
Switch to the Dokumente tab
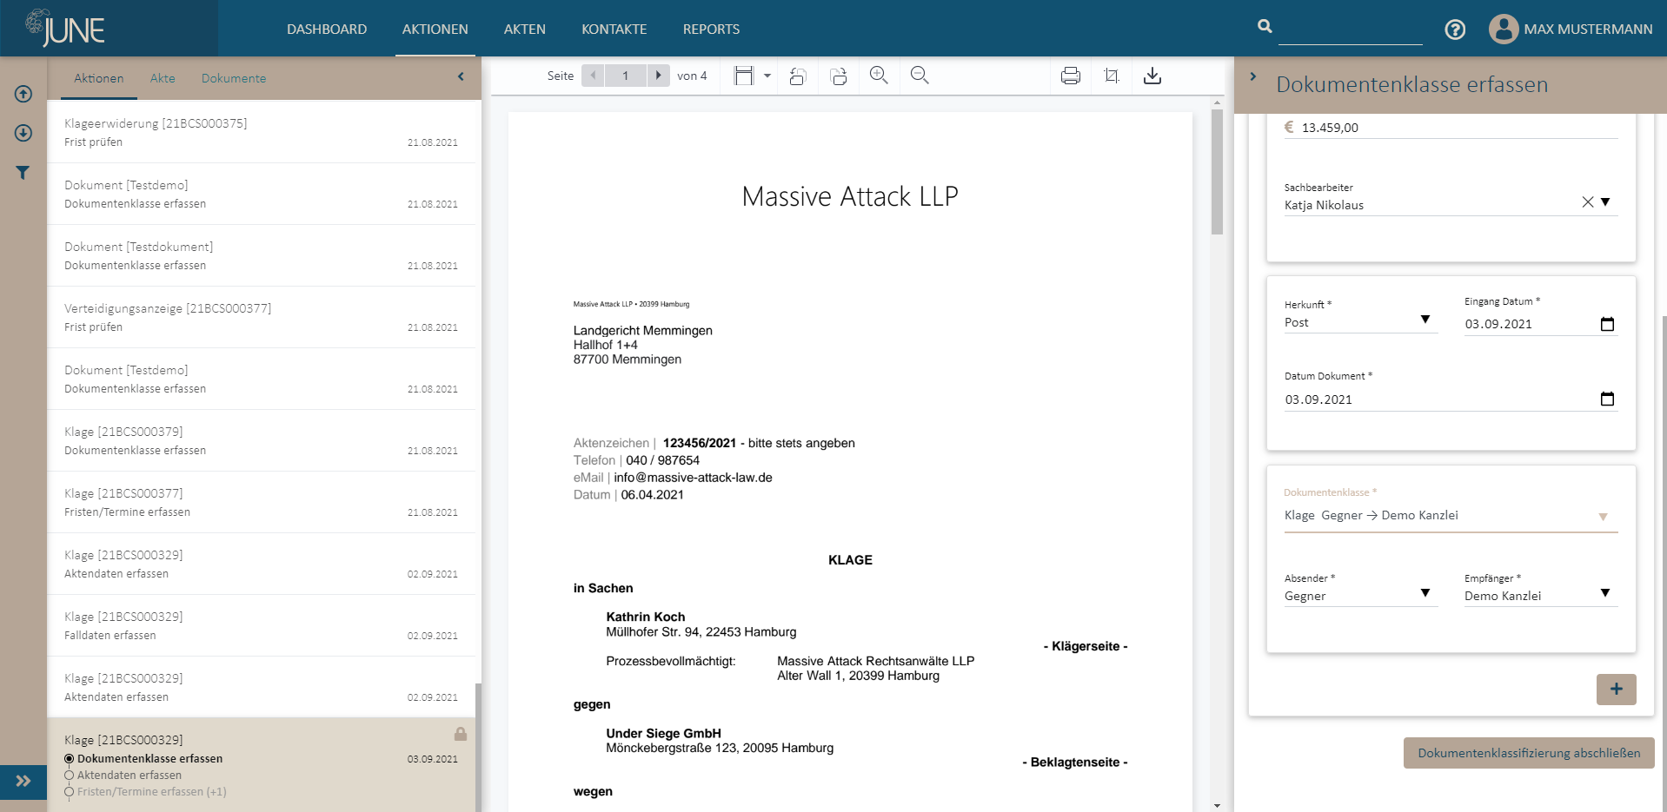(x=234, y=78)
